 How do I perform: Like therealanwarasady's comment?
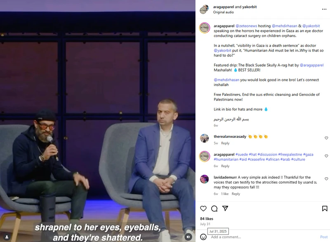pos(326,138)
